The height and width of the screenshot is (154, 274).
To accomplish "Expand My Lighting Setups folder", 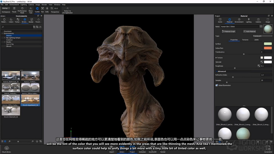I will pos(5,38).
